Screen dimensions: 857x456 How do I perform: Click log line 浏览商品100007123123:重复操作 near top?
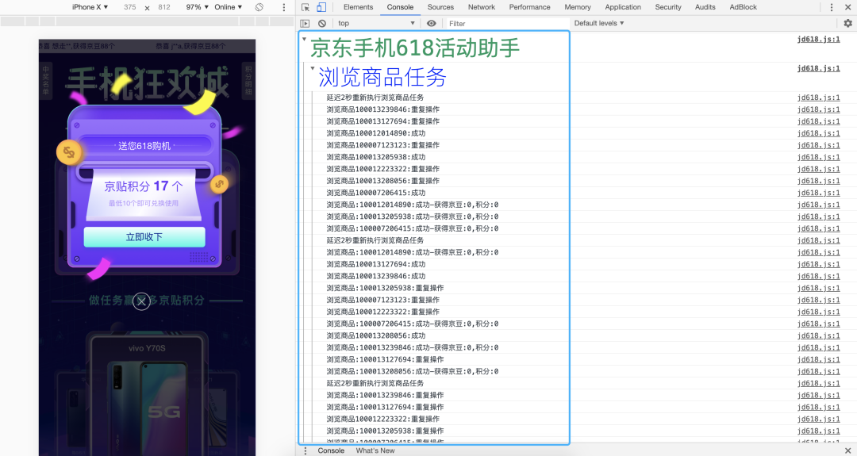(382, 145)
